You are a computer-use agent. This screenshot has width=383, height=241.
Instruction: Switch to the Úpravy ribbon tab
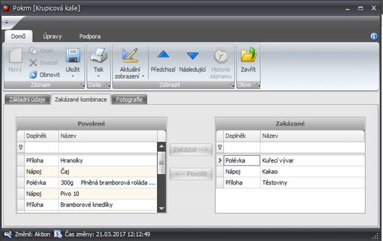point(52,36)
